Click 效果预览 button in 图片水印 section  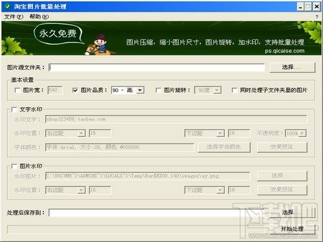[282, 190]
